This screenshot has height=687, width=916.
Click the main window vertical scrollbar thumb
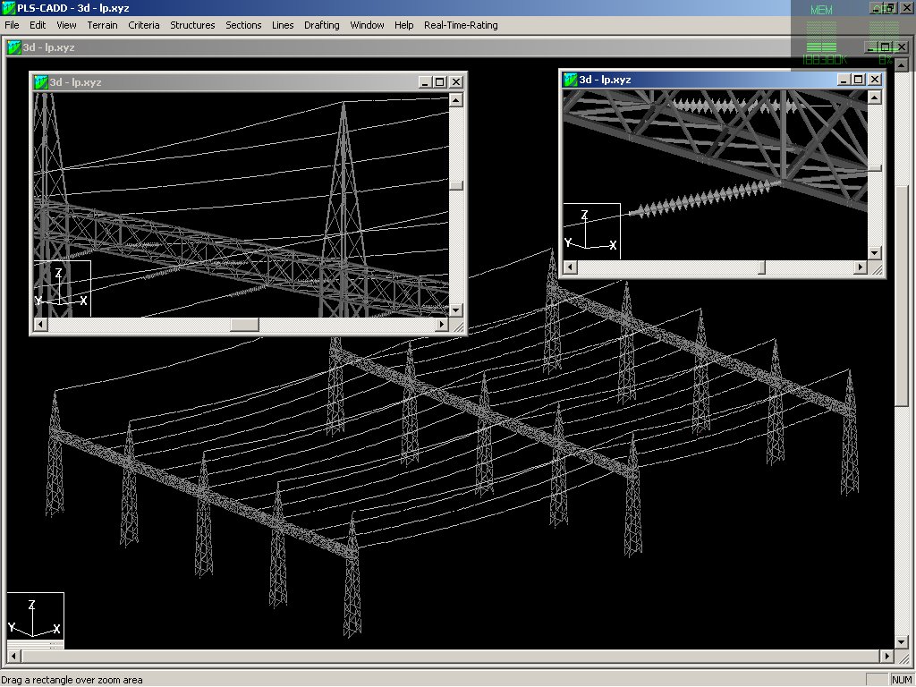[902, 295]
